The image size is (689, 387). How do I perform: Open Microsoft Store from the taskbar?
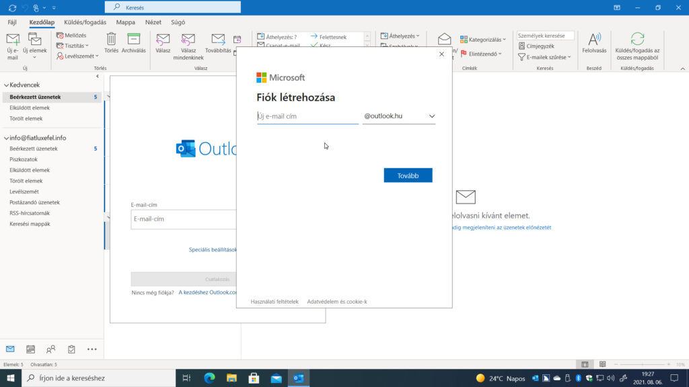254,378
